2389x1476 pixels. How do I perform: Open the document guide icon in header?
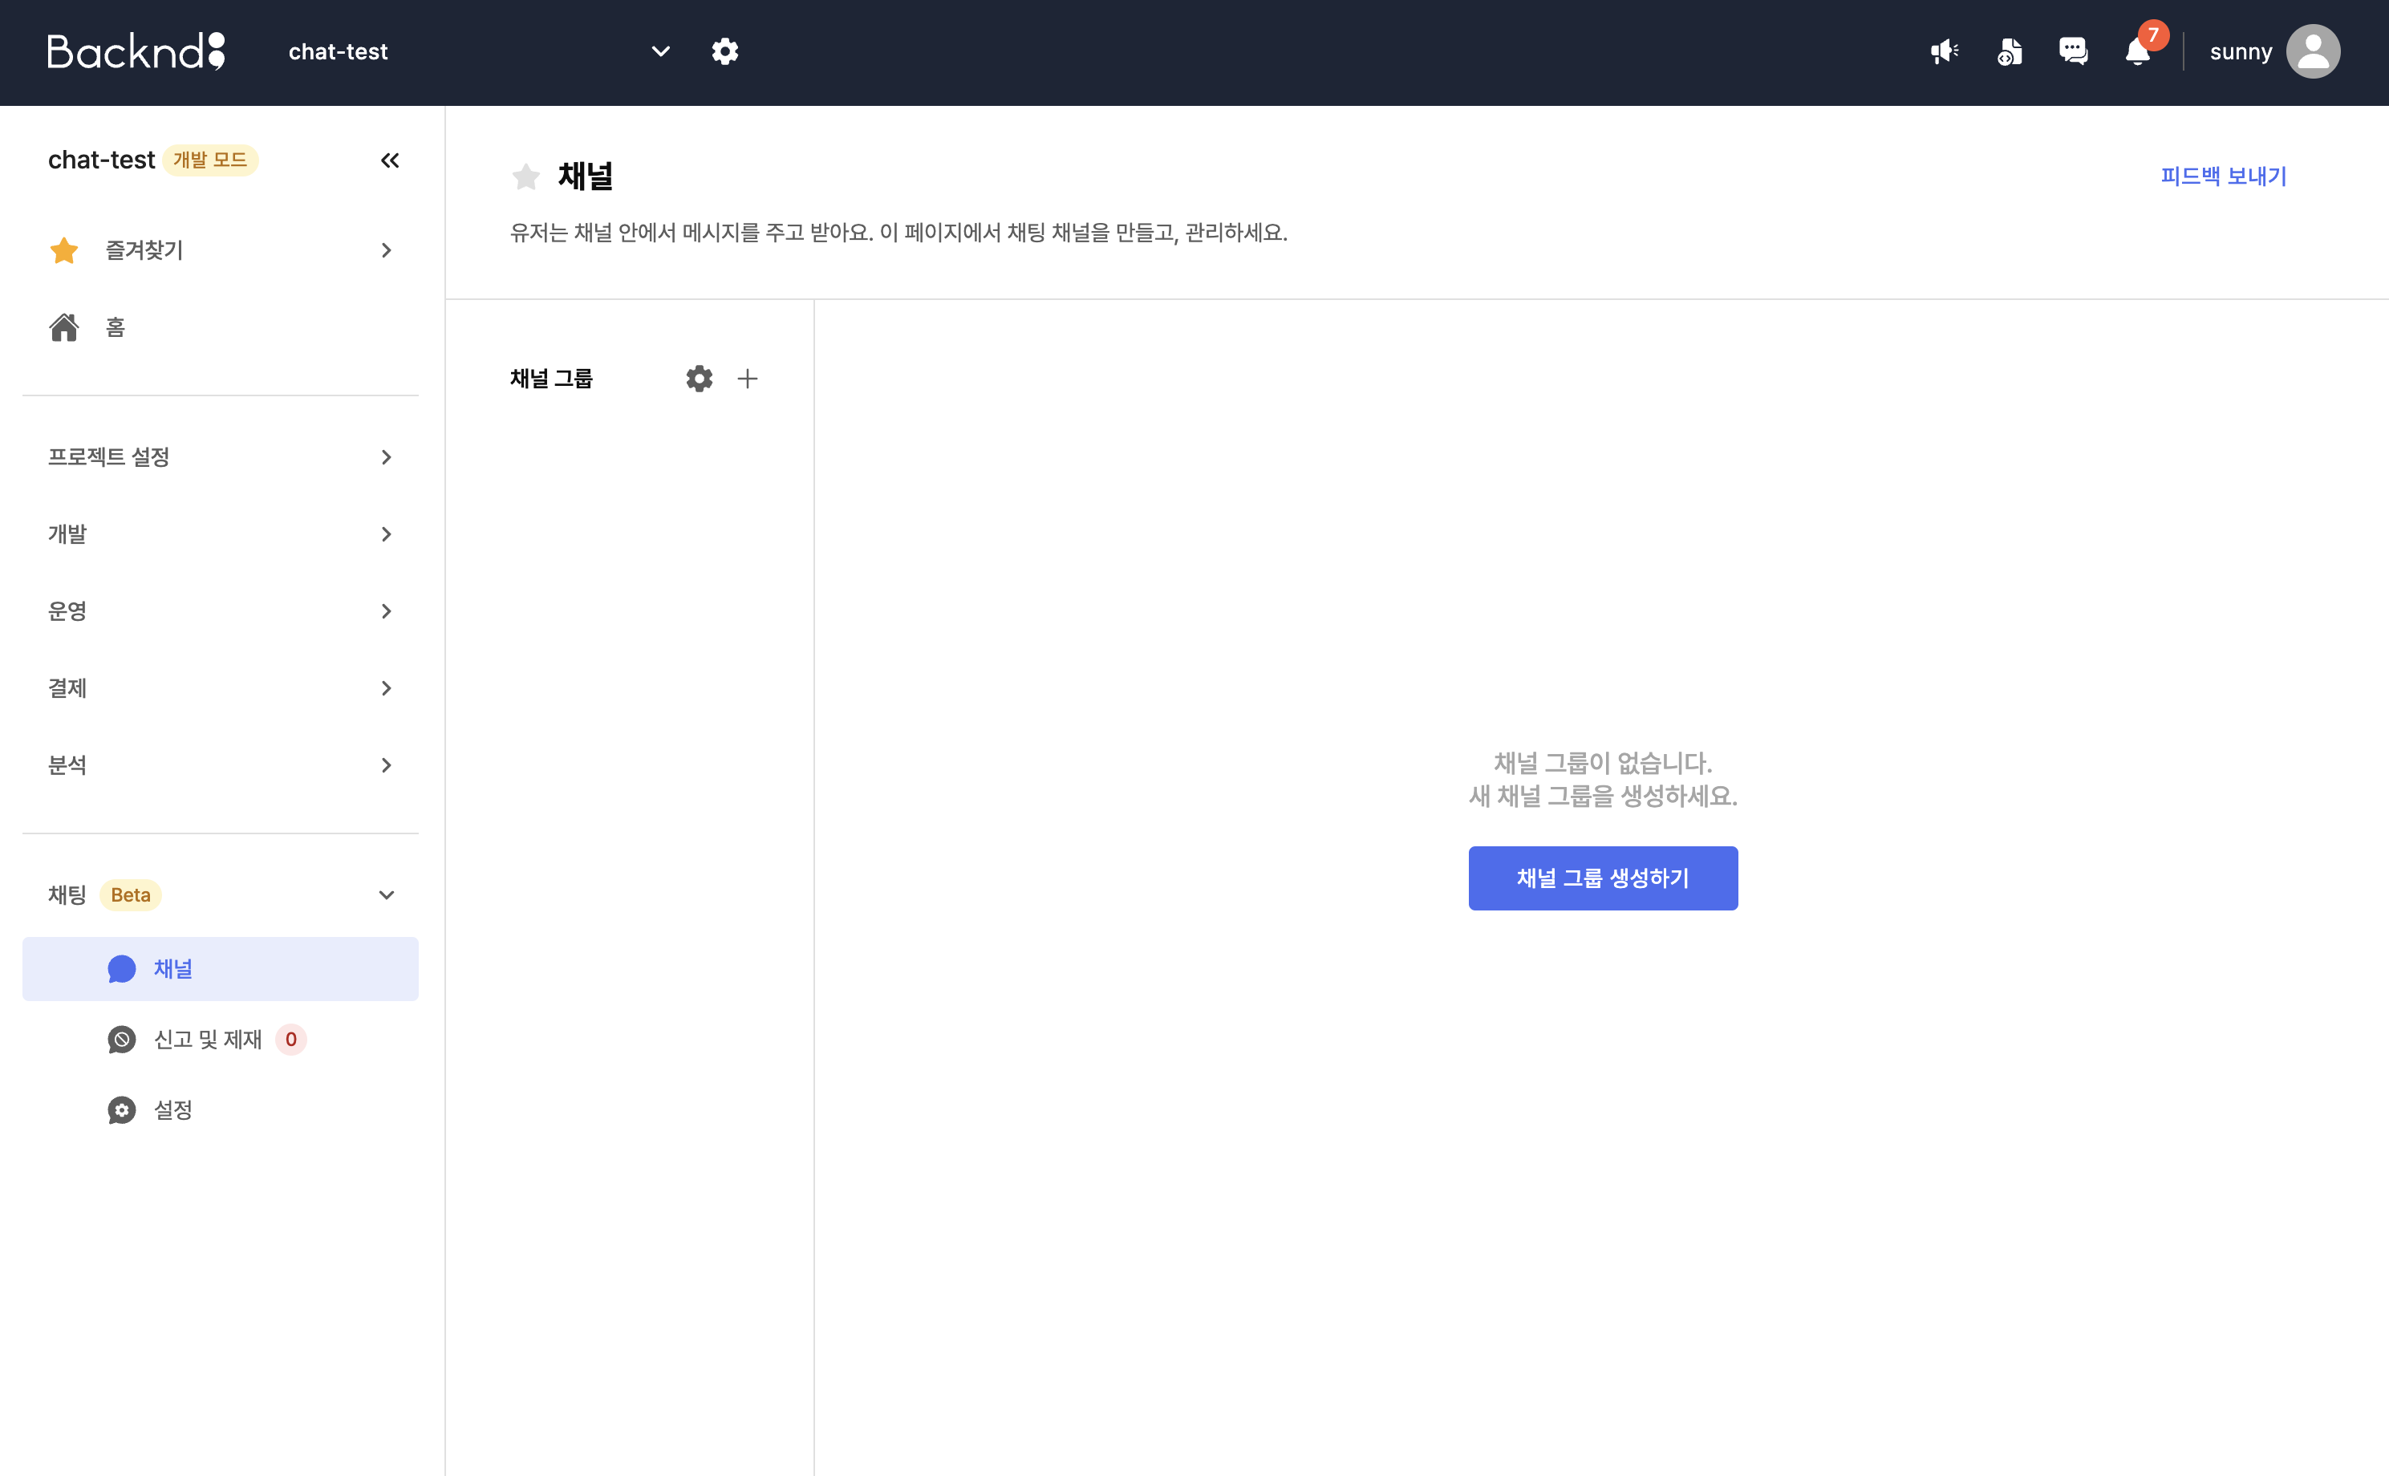[x=2010, y=51]
